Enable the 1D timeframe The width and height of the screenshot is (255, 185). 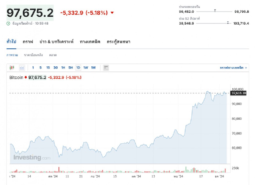pos(78,67)
